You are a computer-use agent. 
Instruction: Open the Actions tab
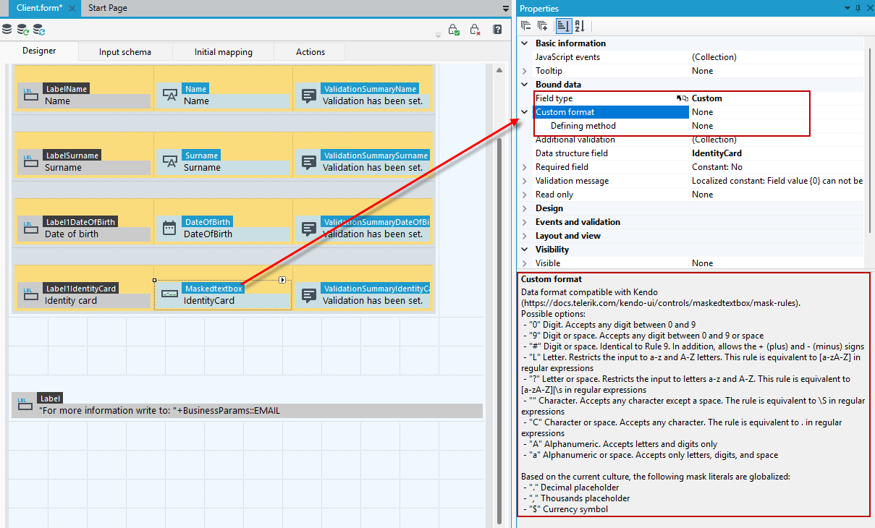pyautogui.click(x=310, y=52)
